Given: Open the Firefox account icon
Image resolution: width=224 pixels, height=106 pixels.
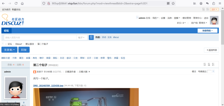Looking at the screenshot, I should [201, 3].
